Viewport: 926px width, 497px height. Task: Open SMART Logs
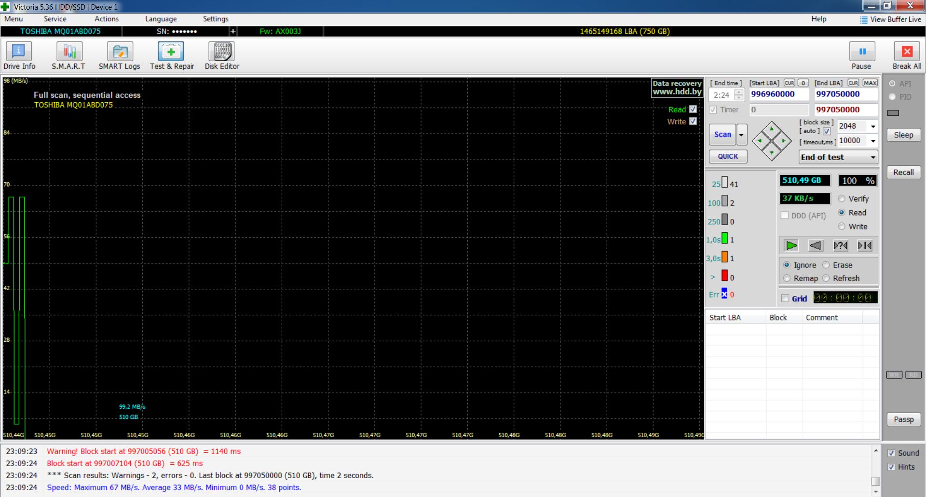(x=120, y=56)
